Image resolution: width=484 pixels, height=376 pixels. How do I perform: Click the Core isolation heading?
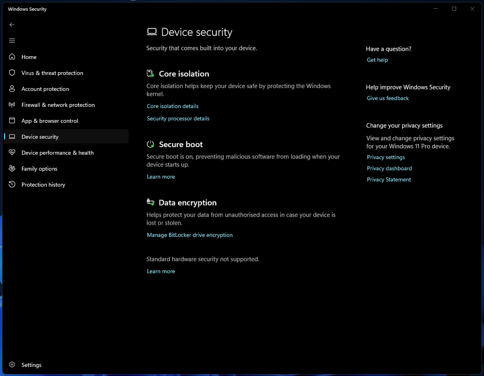pyautogui.click(x=184, y=74)
